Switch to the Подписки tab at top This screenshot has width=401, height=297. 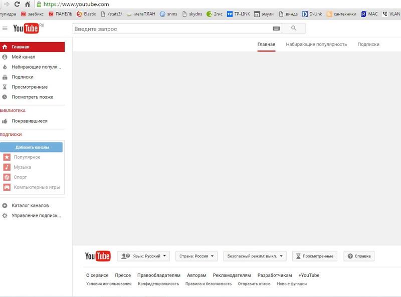click(x=368, y=44)
